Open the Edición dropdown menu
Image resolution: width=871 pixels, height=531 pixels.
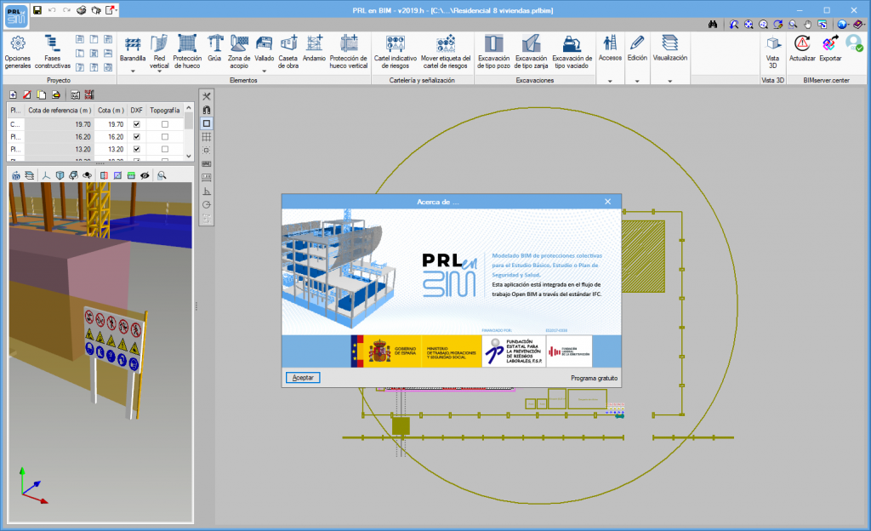[x=637, y=81]
